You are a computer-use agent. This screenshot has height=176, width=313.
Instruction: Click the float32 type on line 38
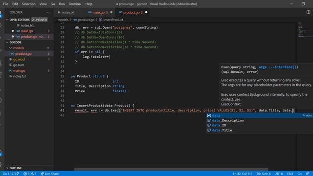[119, 91]
